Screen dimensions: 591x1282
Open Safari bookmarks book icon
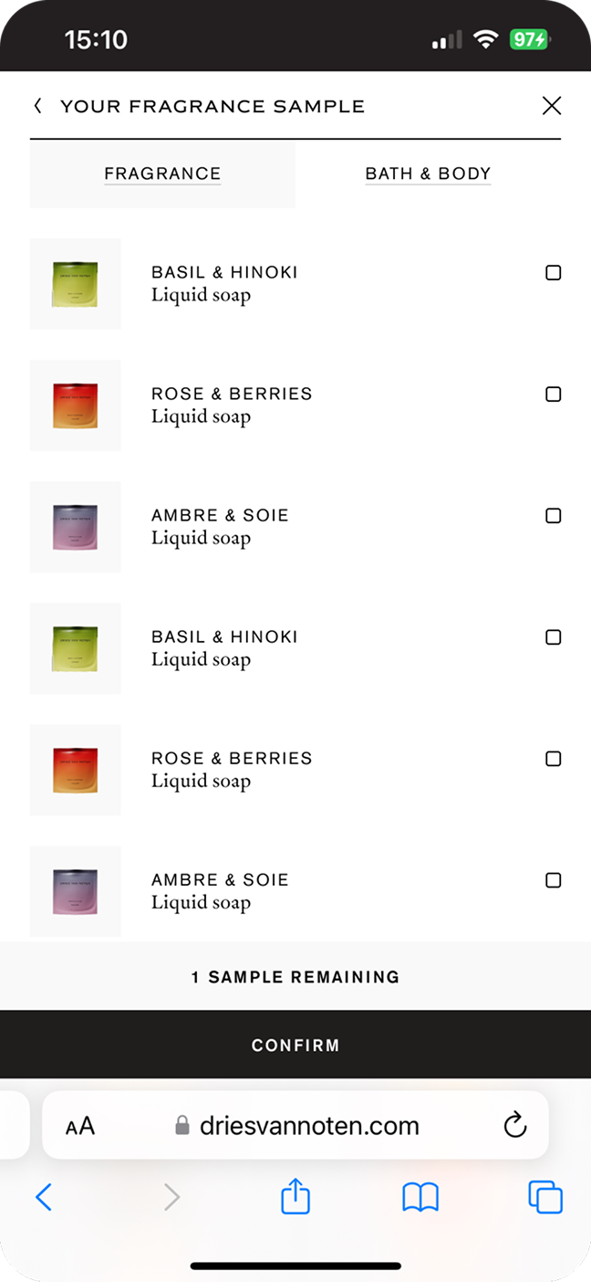pyautogui.click(x=420, y=1196)
